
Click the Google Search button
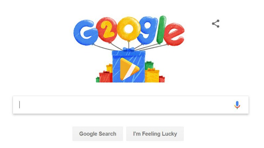tap(98, 134)
